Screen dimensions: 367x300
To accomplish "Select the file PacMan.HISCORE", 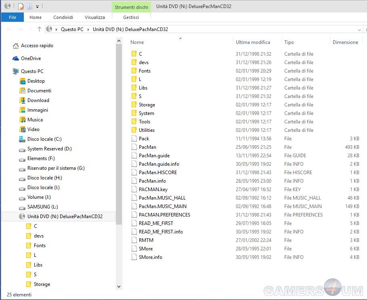I will [158, 173].
